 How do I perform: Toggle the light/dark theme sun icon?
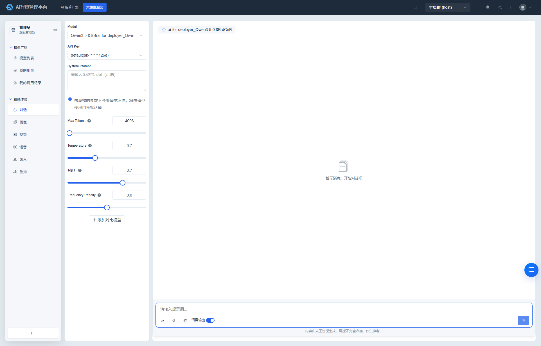pyautogui.click(x=500, y=7)
